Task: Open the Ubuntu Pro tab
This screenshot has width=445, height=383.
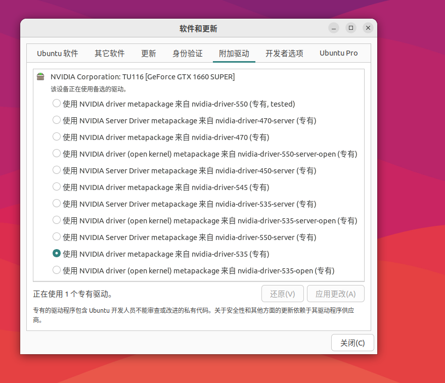Action: coord(339,53)
